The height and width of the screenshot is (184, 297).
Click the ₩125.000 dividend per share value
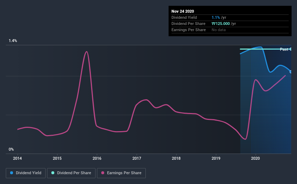click(x=224, y=24)
